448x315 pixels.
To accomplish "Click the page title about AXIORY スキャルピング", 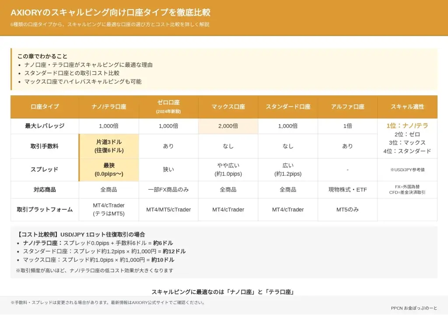I will [x=110, y=13].
